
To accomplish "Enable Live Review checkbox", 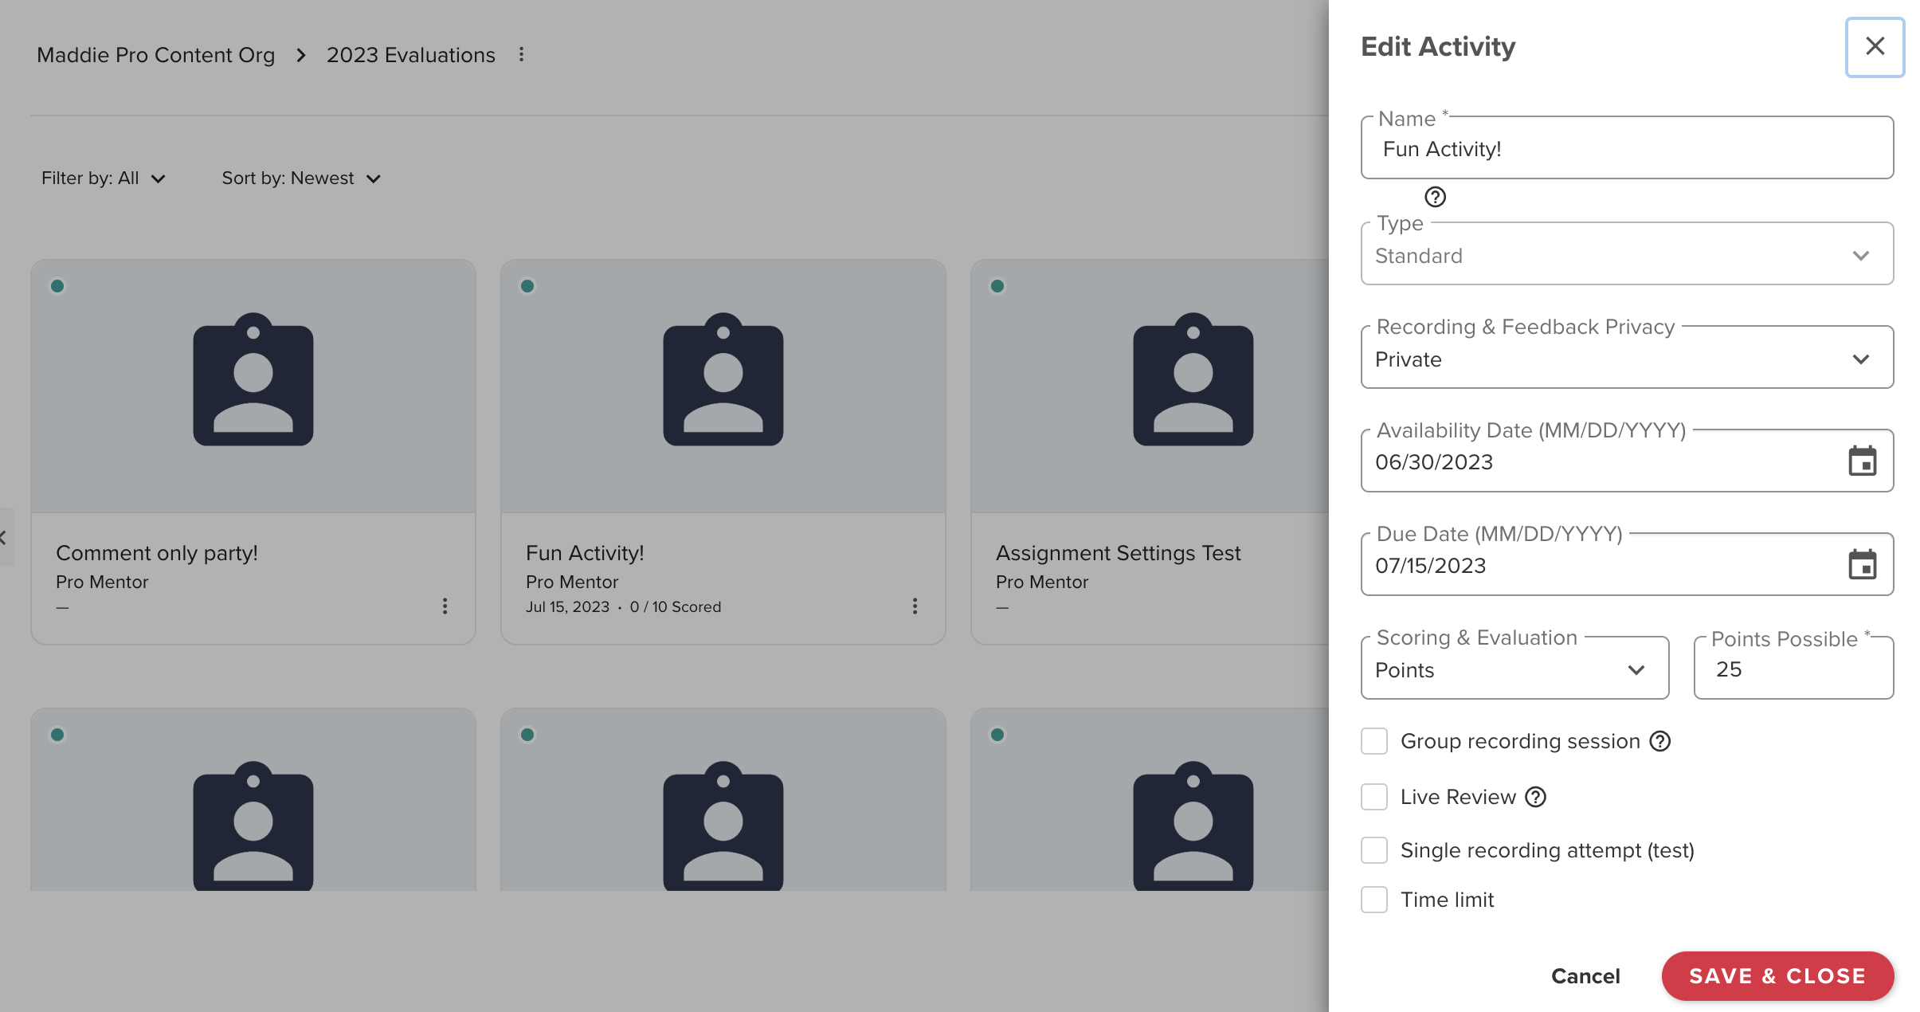I will tap(1374, 798).
